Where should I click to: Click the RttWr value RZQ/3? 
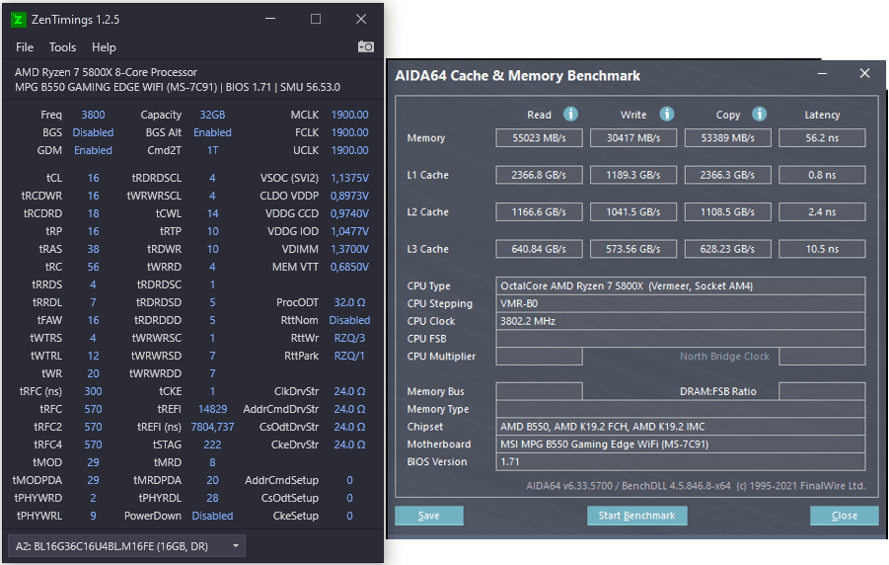pyautogui.click(x=350, y=338)
